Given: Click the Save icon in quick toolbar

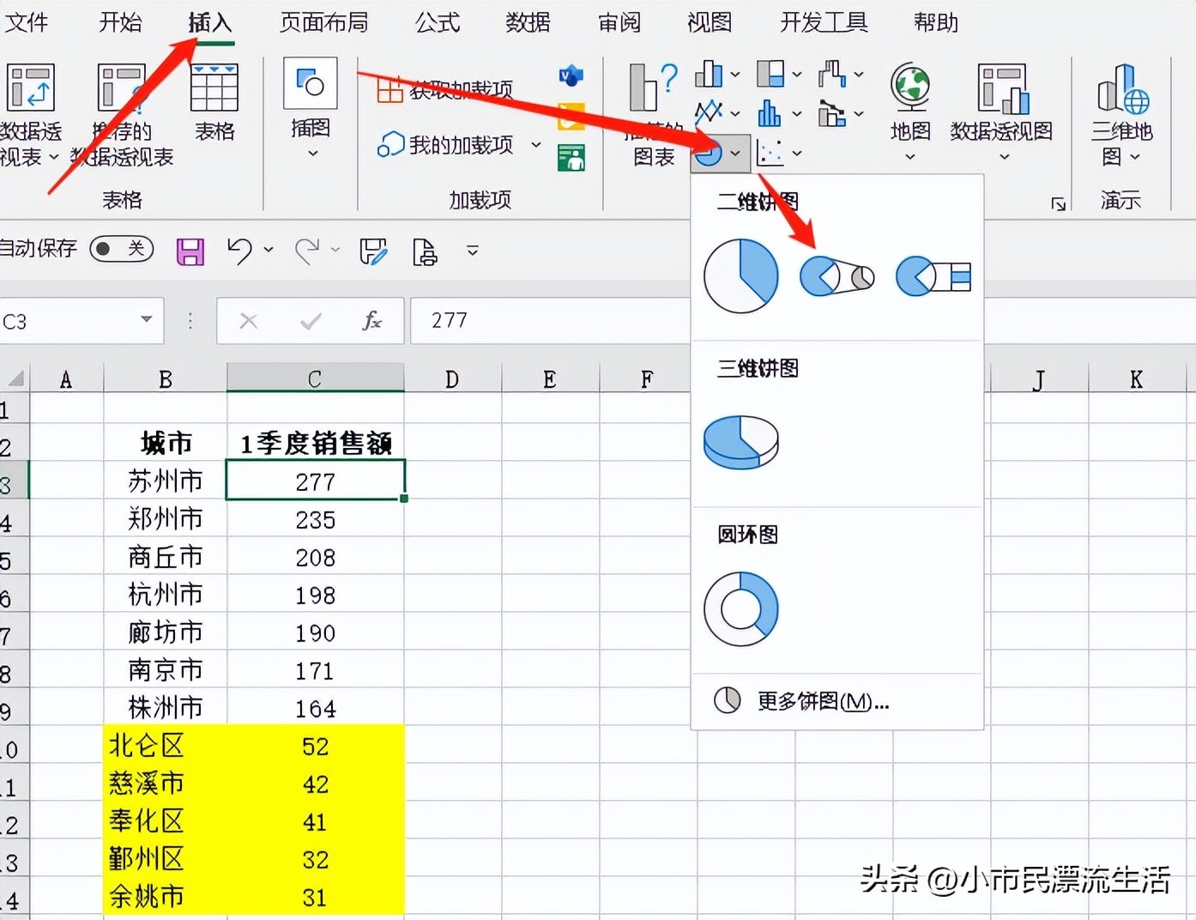Looking at the screenshot, I should pyautogui.click(x=190, y=251).
